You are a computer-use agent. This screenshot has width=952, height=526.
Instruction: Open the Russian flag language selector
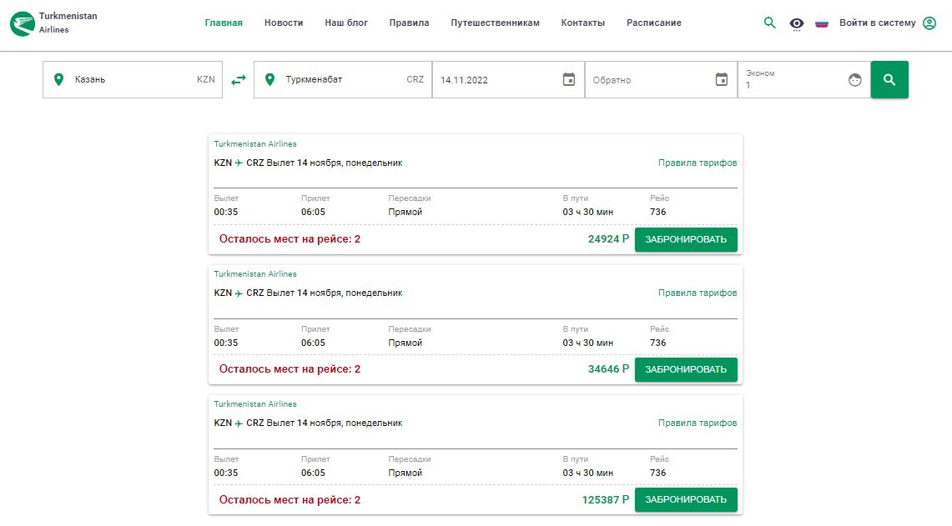click(x=822, y=23)
